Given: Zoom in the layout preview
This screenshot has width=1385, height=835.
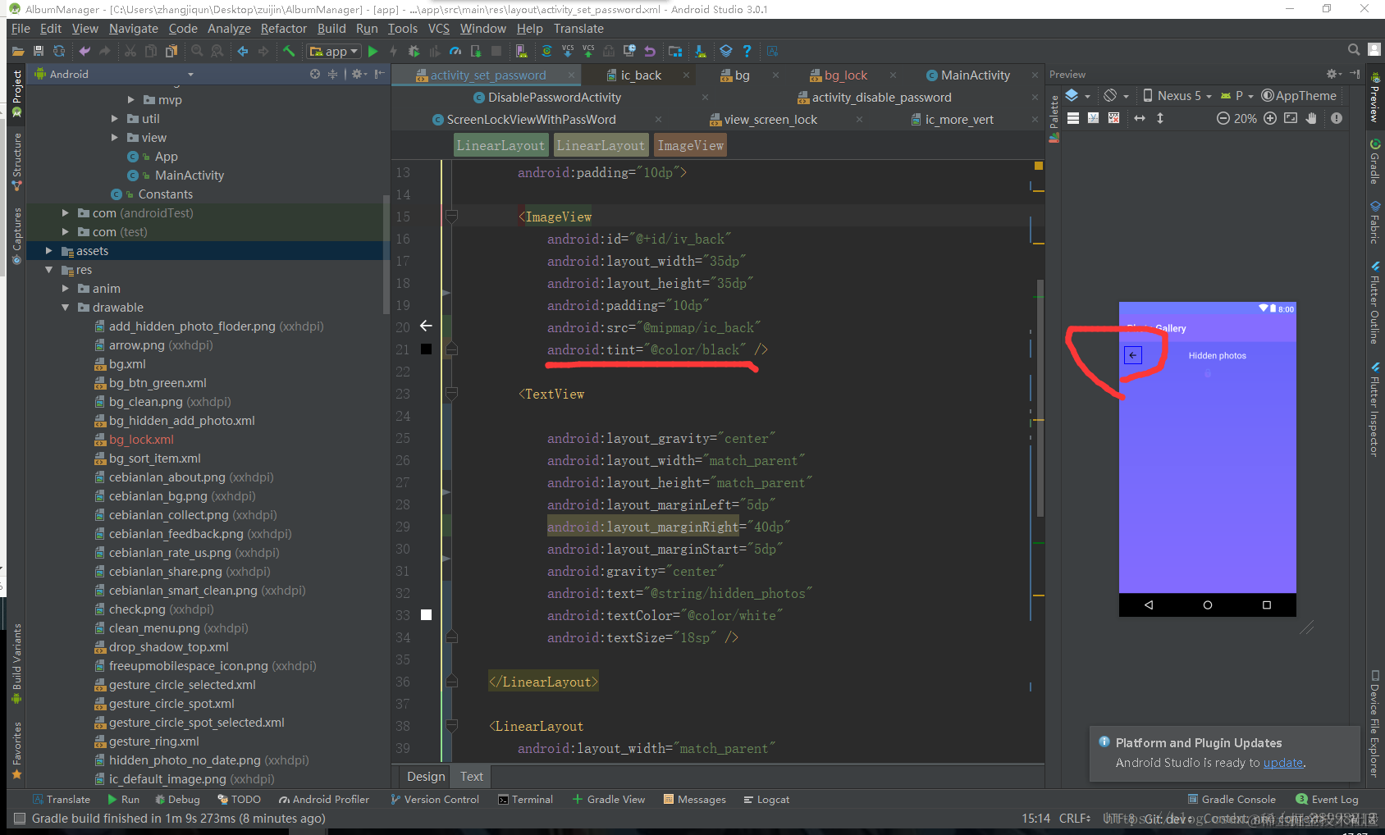Looking at the screenshot, I should point(1270,118).
